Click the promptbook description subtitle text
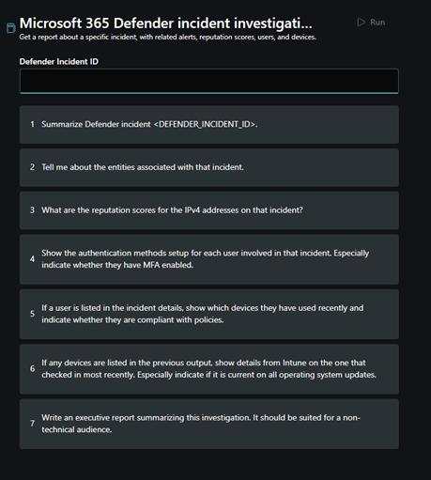Screen dimensions: 431x480 tap(168, 37)
